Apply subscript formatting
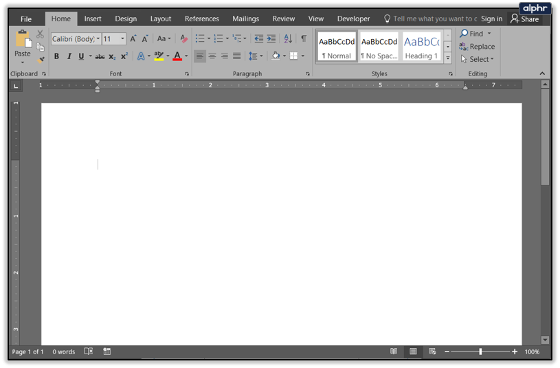This screenshot has height=368, width=560. [112, 56]
